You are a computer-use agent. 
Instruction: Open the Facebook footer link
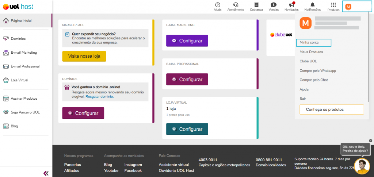pos(133,170)
